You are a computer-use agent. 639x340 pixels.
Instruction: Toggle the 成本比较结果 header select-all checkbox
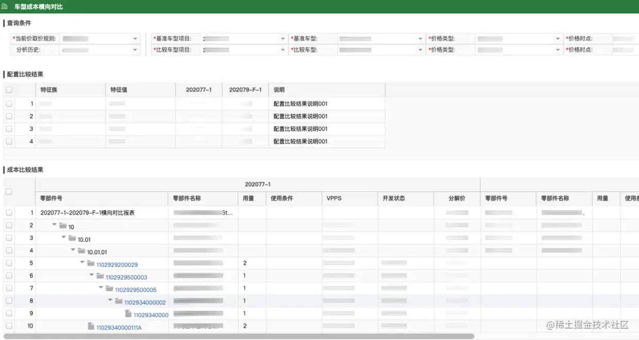tap(9, 191)
